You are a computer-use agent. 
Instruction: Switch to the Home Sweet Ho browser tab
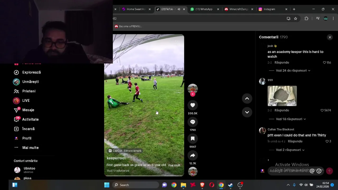(x=136, y=9)
